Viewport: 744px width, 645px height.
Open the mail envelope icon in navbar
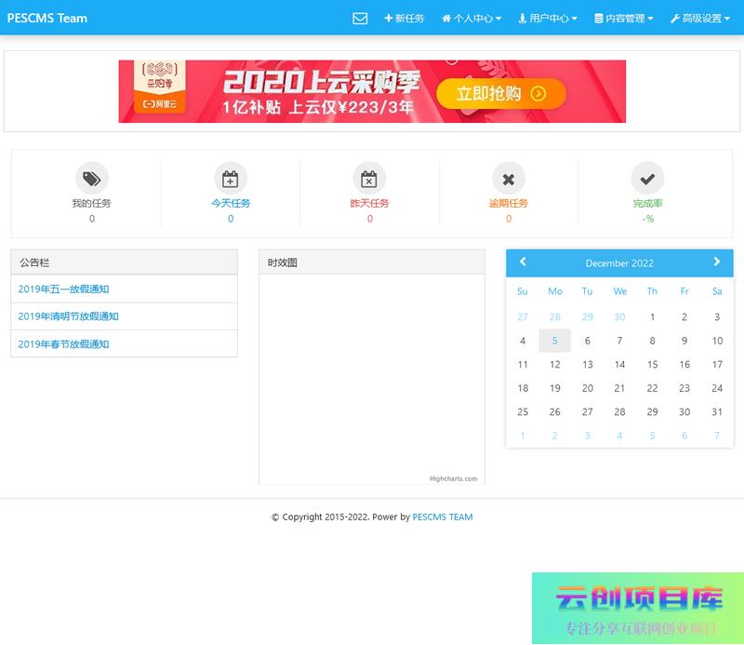point(360,18)
